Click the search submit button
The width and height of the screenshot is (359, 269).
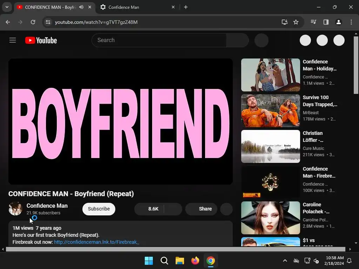(x=237, y=40)
